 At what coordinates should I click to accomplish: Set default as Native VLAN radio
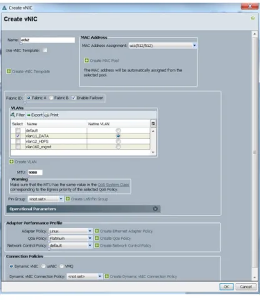118,130
